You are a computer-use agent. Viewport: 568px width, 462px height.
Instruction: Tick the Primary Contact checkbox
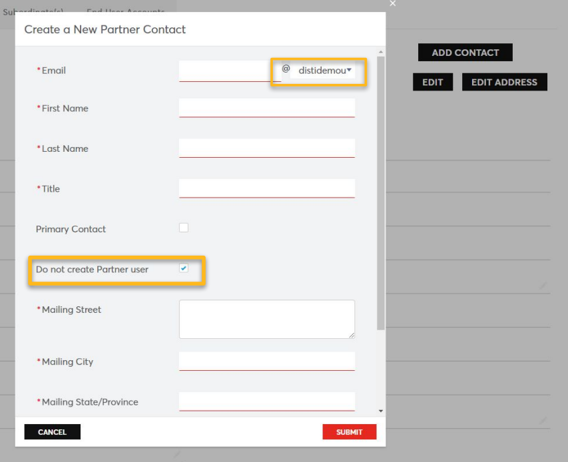click(184, 228)
